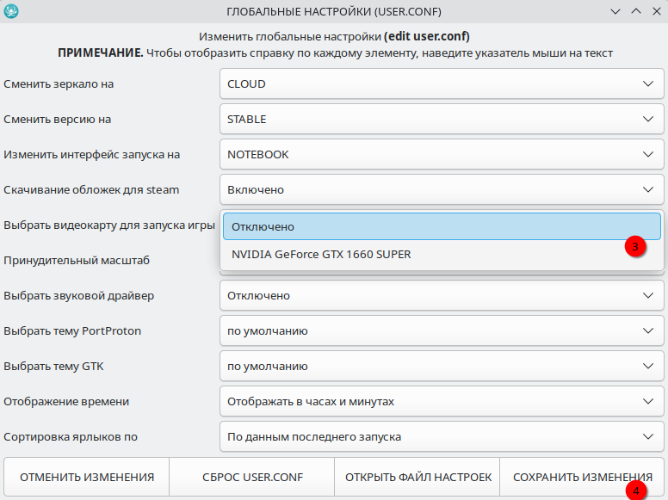Open shortcut sorting dropdown
The height and width of the screenshot is (500, 668).
(x=442, y=437)
